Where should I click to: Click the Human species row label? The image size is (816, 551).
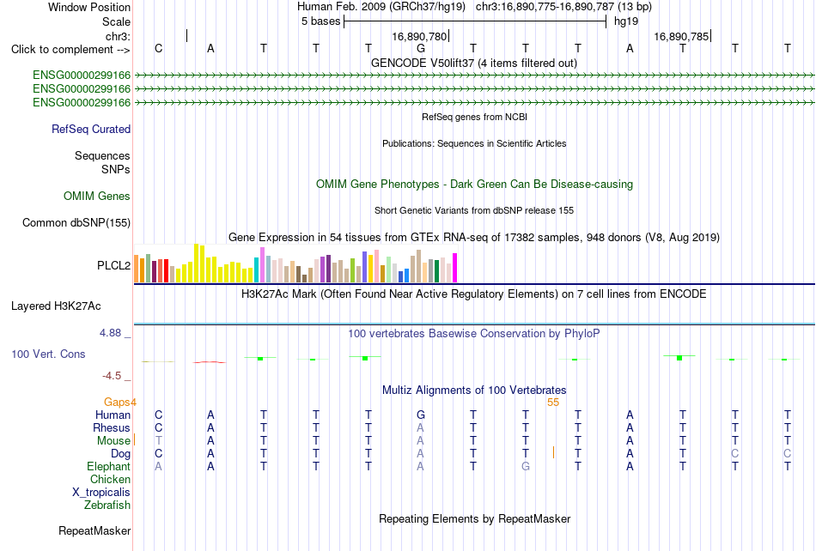[x=113, y=415]
